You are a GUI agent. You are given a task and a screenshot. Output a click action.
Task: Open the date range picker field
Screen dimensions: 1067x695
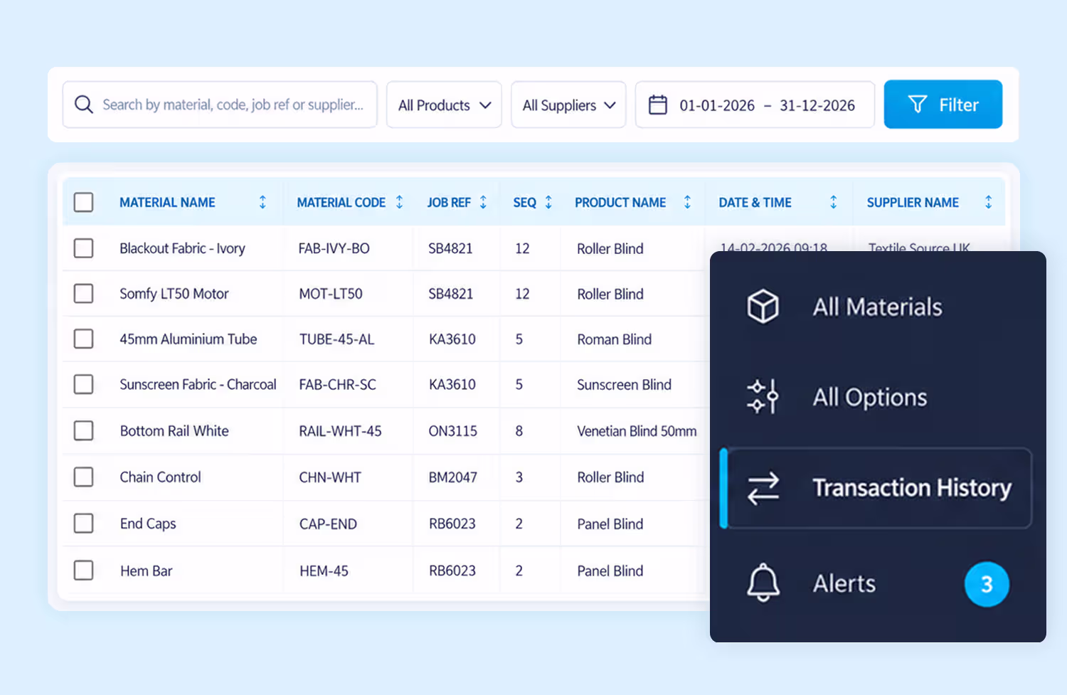(x=755, y=105)
